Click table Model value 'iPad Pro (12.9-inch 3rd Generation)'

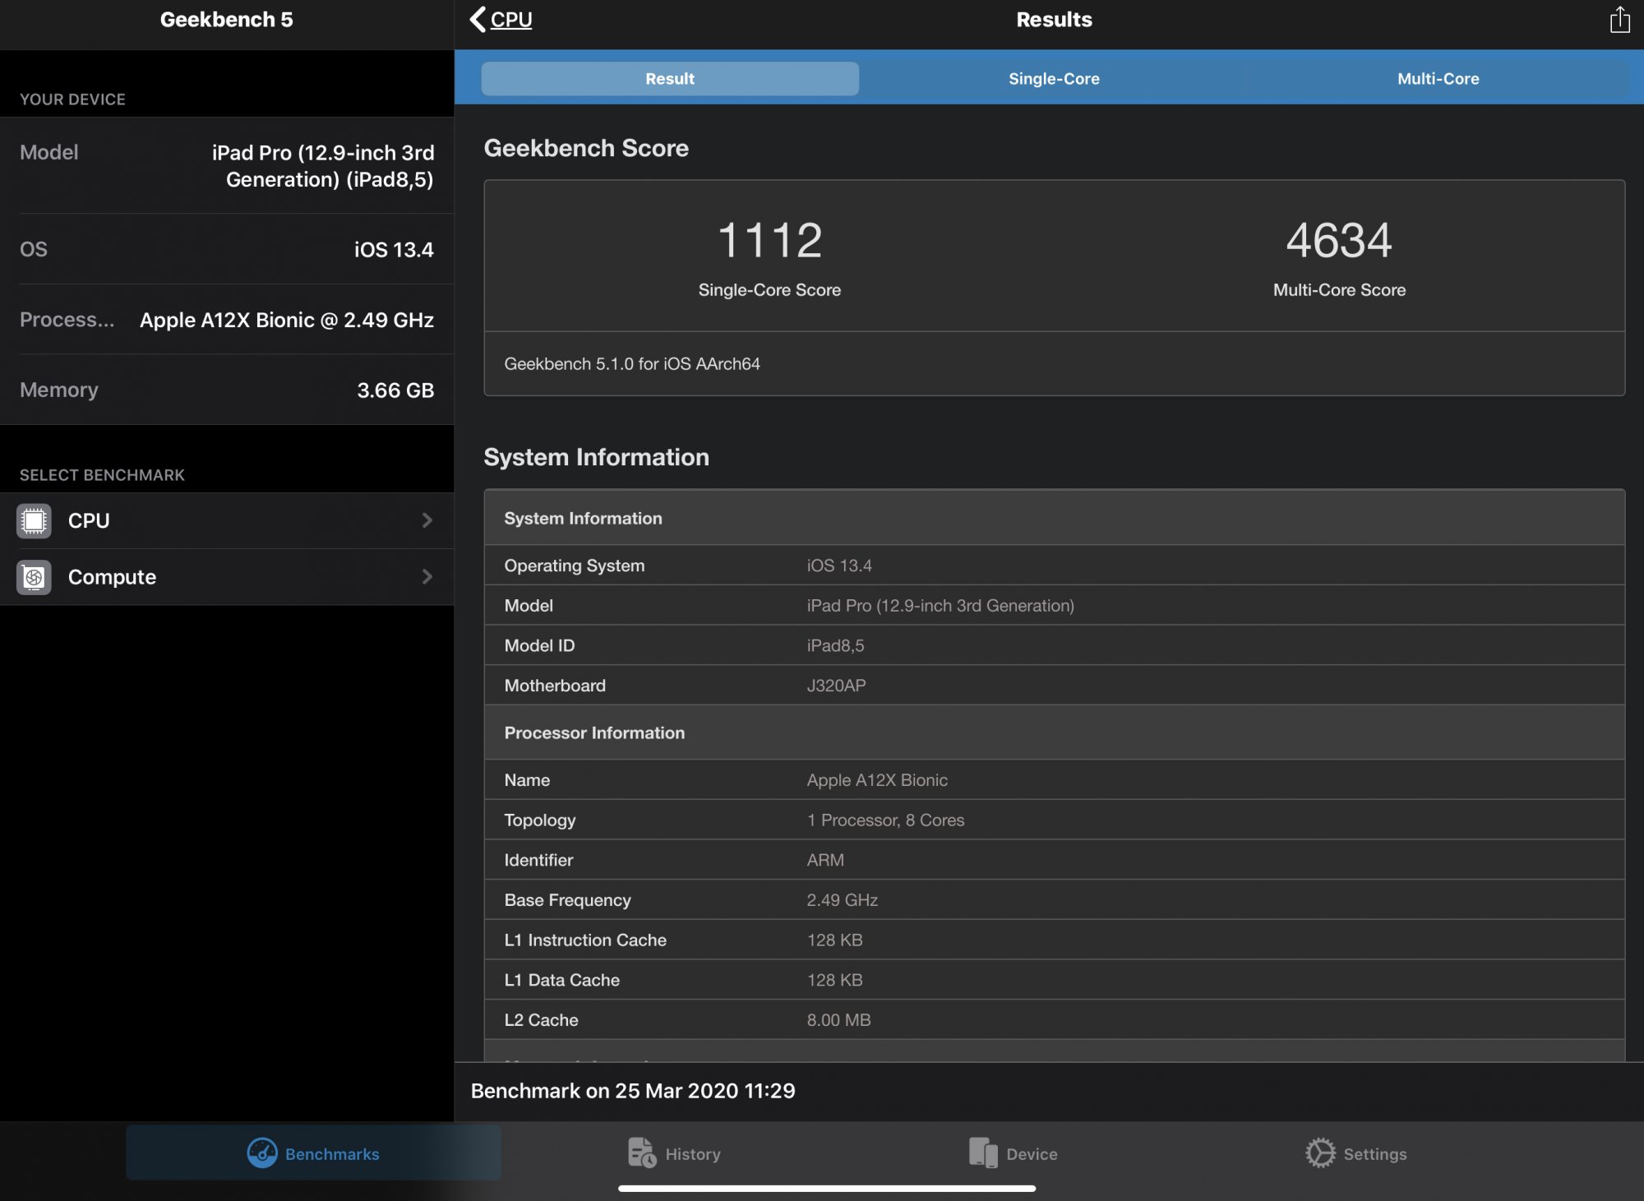pos(940,606)
